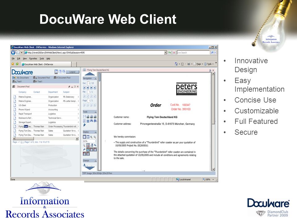Collapse the Tools section
The height and width of the screenshot is (223, 297).
click(95, 112)
